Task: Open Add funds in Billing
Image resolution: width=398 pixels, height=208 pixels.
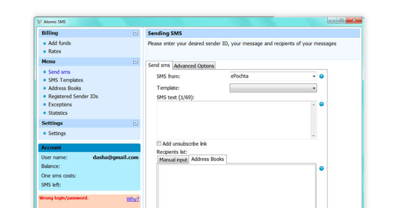Action: point(60,43)
